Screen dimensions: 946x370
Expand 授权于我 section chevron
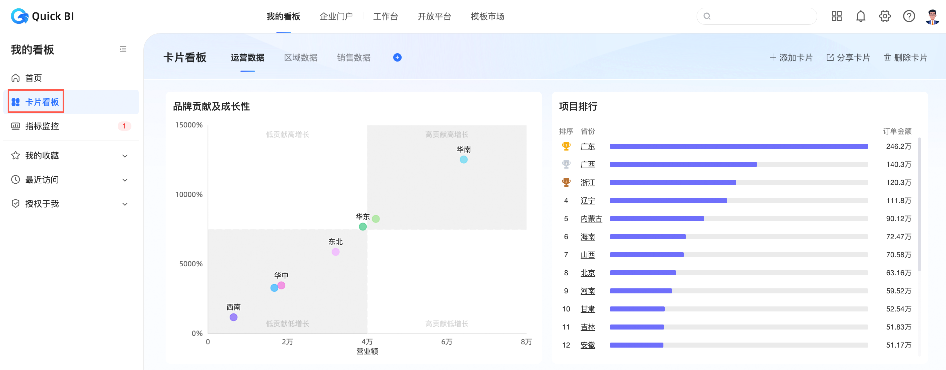click(x=125, y=204)
